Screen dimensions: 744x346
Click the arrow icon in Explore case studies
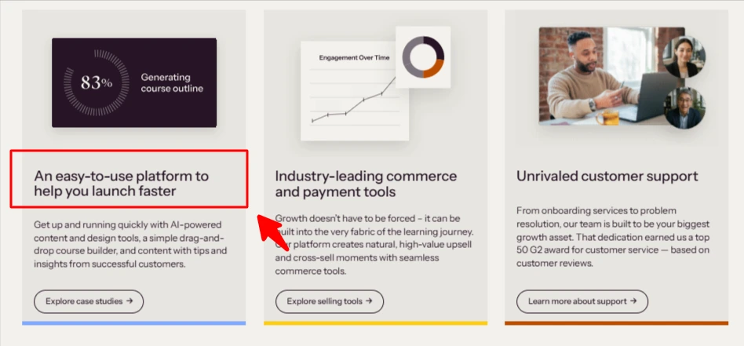point(129,301)
